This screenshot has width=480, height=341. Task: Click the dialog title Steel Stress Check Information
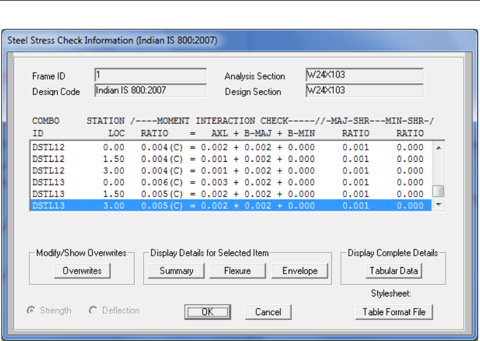[112, 40]
